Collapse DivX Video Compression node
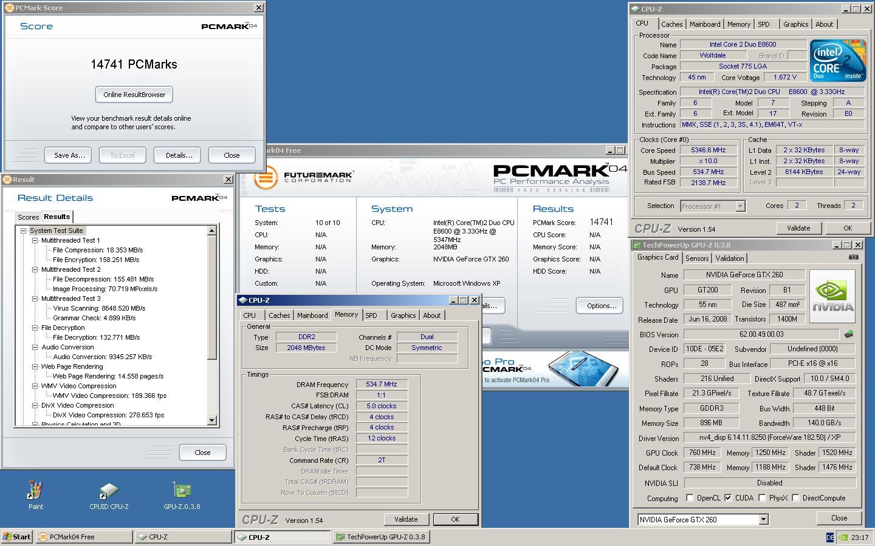Image resolution: width=875 pixels, height=546 pixels. pyautogui.click(x=35, y=405)
